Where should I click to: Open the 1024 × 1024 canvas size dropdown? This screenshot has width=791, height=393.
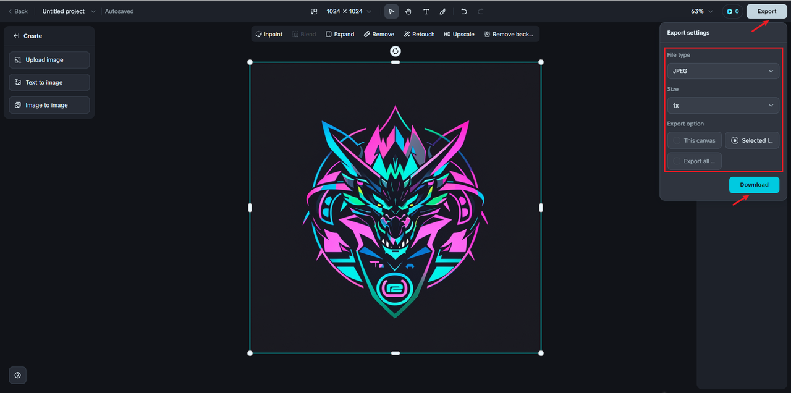click(349, 11)
